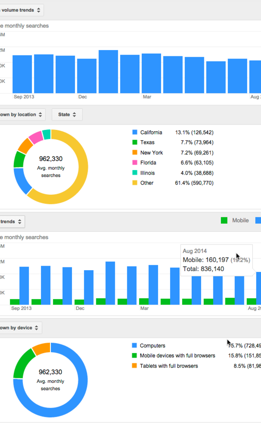Screen dimensions: 261x423
Task: Click the 8.5% tablets value
Action: [x=247, y=366]
